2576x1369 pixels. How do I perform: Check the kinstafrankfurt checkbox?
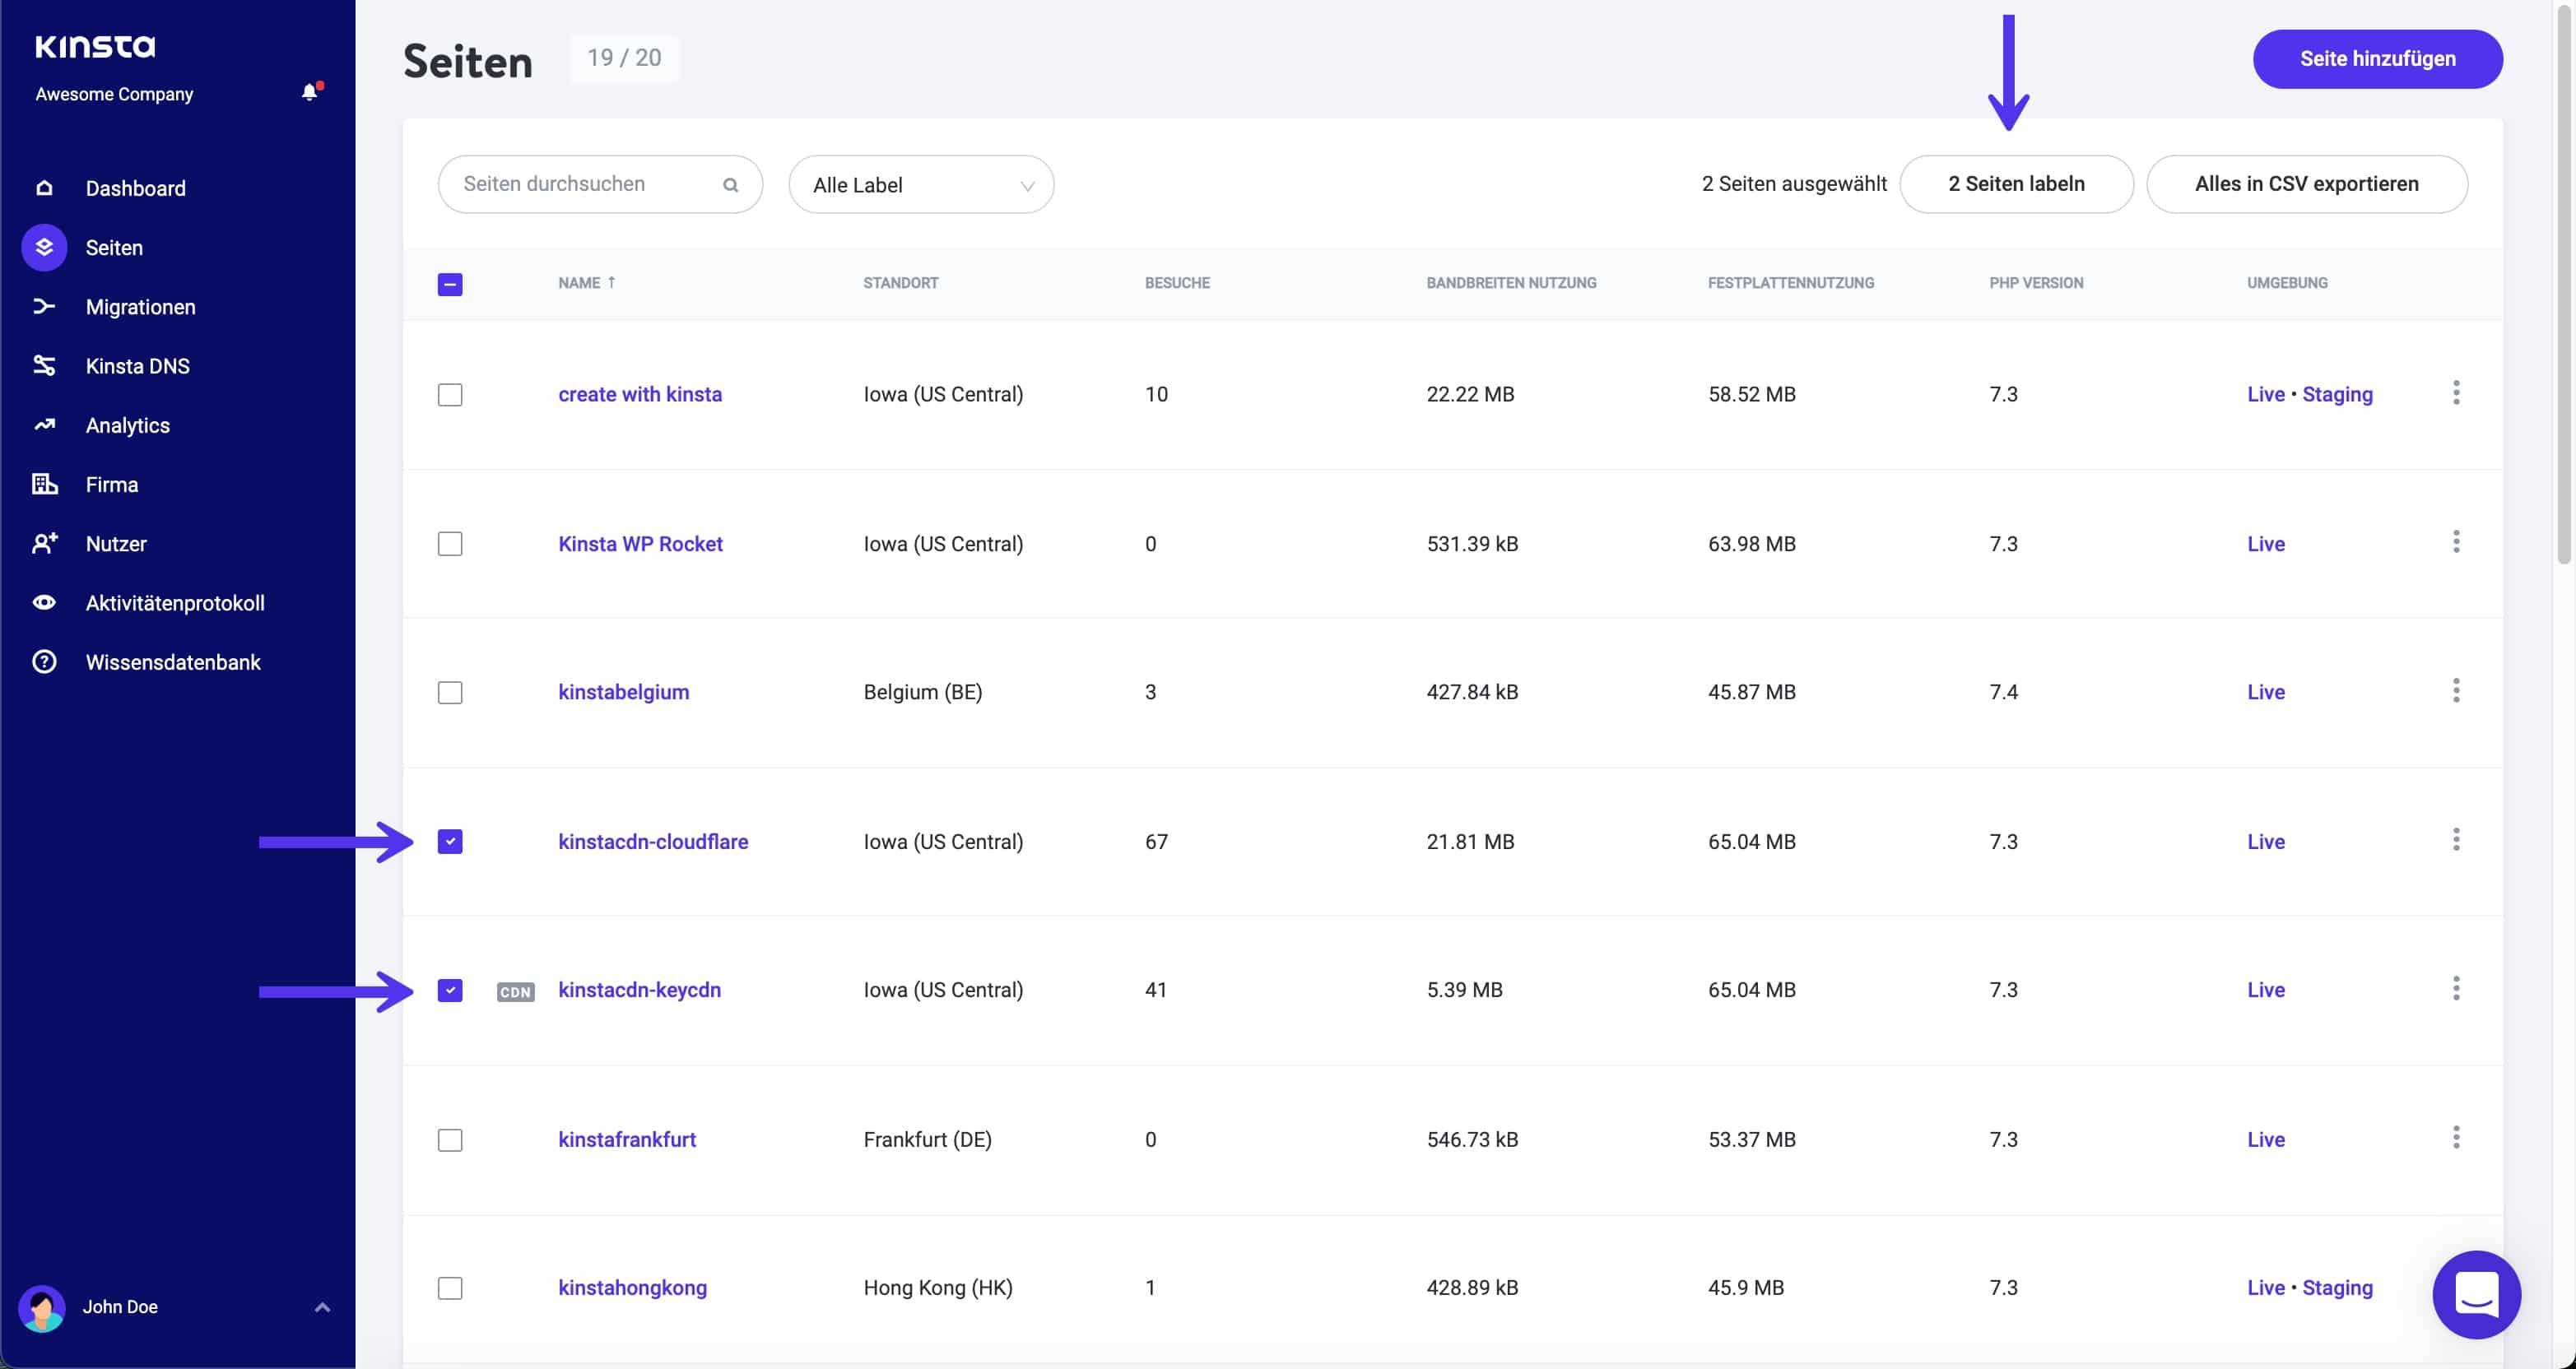tap(450, 1140)
